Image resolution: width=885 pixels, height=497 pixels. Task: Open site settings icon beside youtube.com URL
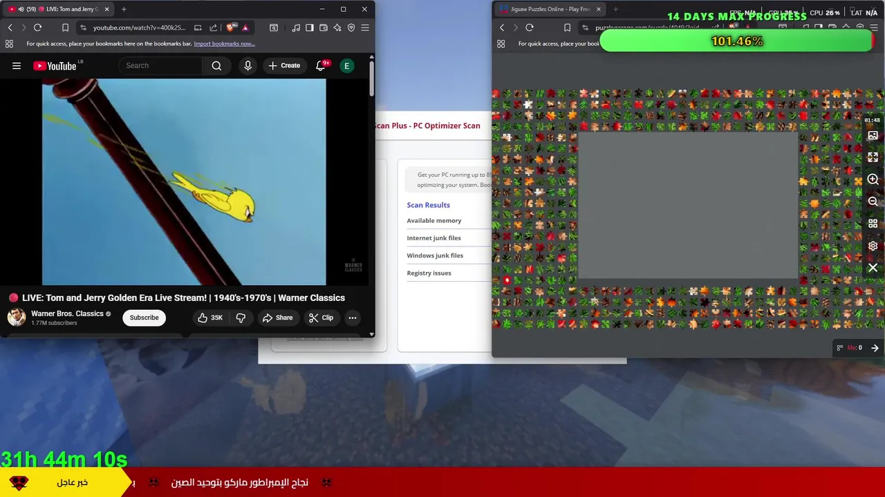83,28
